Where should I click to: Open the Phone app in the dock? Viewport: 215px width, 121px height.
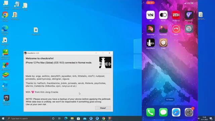pos(150,112)
